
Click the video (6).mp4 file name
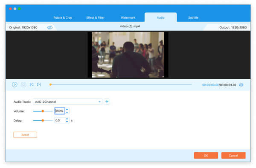[x=130, y=26]
